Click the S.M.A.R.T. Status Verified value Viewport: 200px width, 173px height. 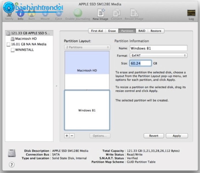pos(132,158)
